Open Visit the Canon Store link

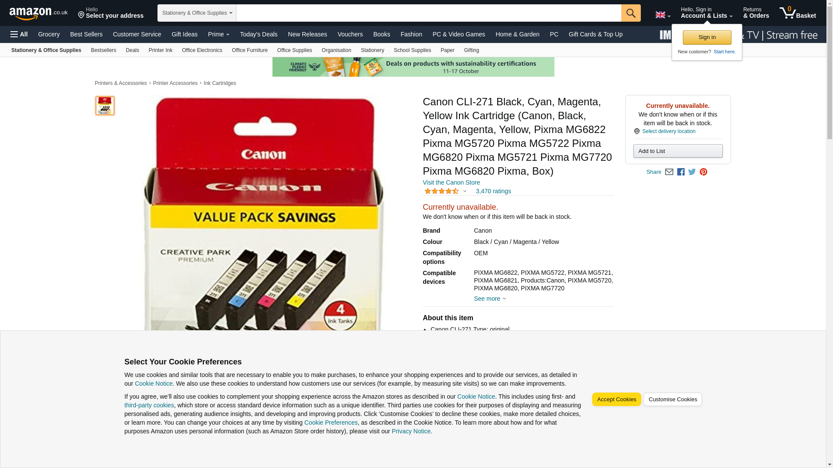click(x=451, y=182)
